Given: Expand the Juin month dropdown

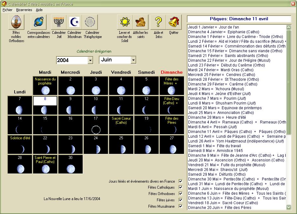Looking at the screenshot, I should (133, 60).
